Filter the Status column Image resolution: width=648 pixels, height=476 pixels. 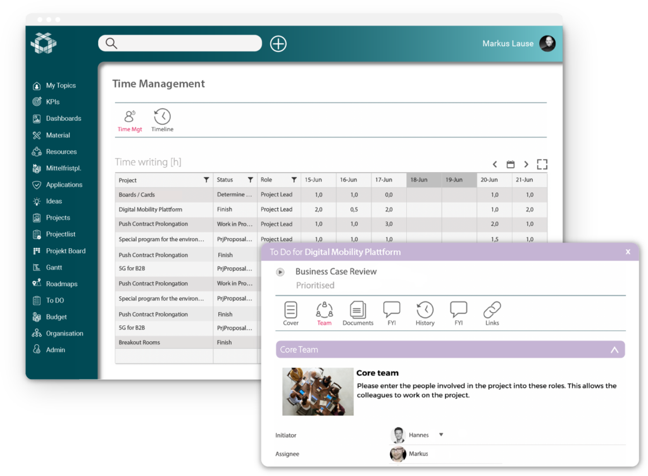(x=250, y=180)
